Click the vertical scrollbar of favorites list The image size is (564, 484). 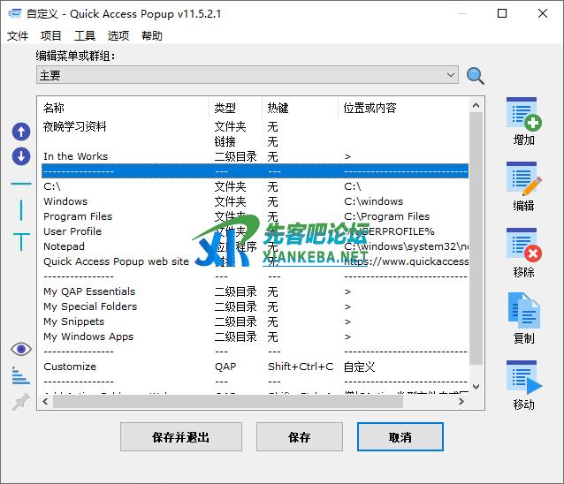pyautogui.click(x=477, y=238)
